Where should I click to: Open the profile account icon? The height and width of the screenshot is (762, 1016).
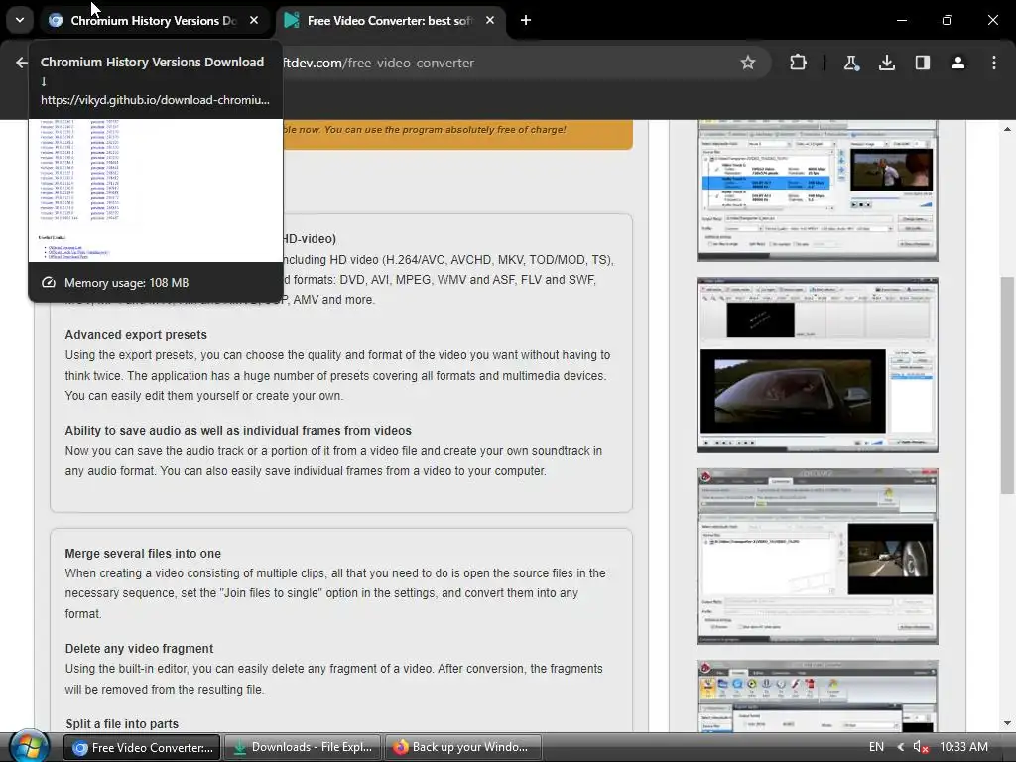(957, 63)
